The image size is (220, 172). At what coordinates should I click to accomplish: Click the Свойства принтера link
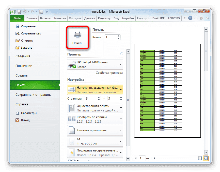click(109, 73)
